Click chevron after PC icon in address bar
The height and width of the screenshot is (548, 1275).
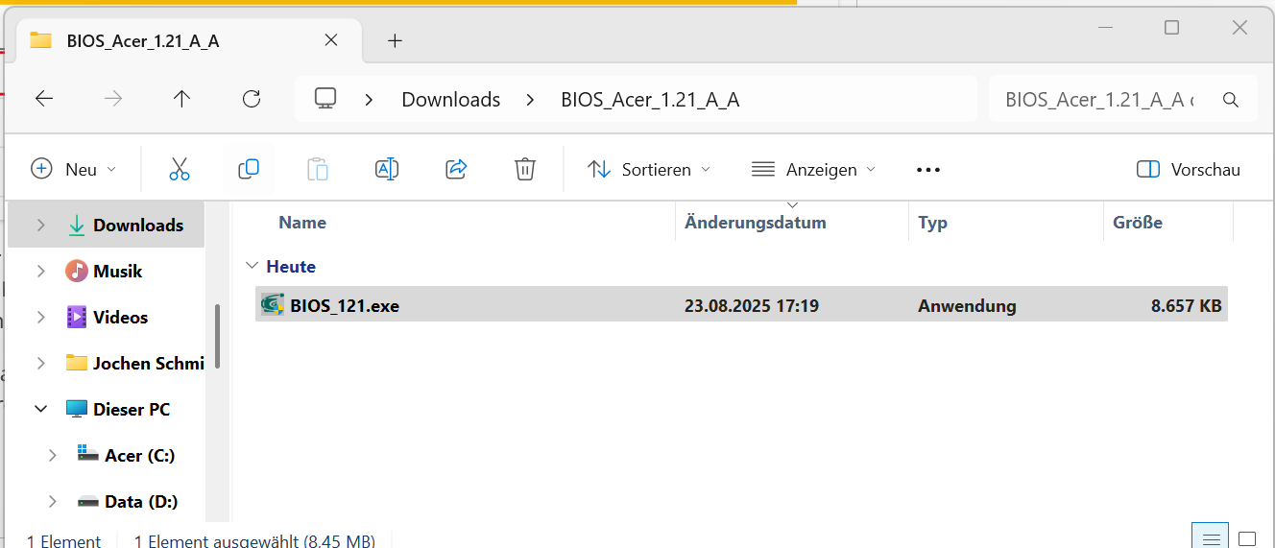[369, 100]
